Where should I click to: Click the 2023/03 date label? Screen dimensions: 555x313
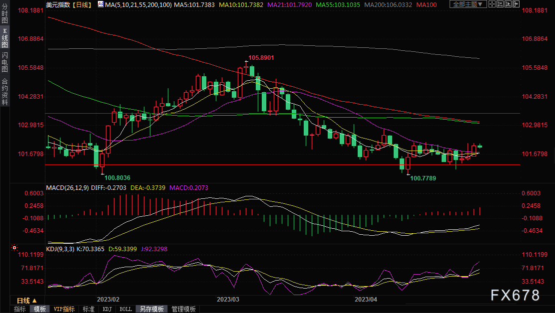click(228, 299)
